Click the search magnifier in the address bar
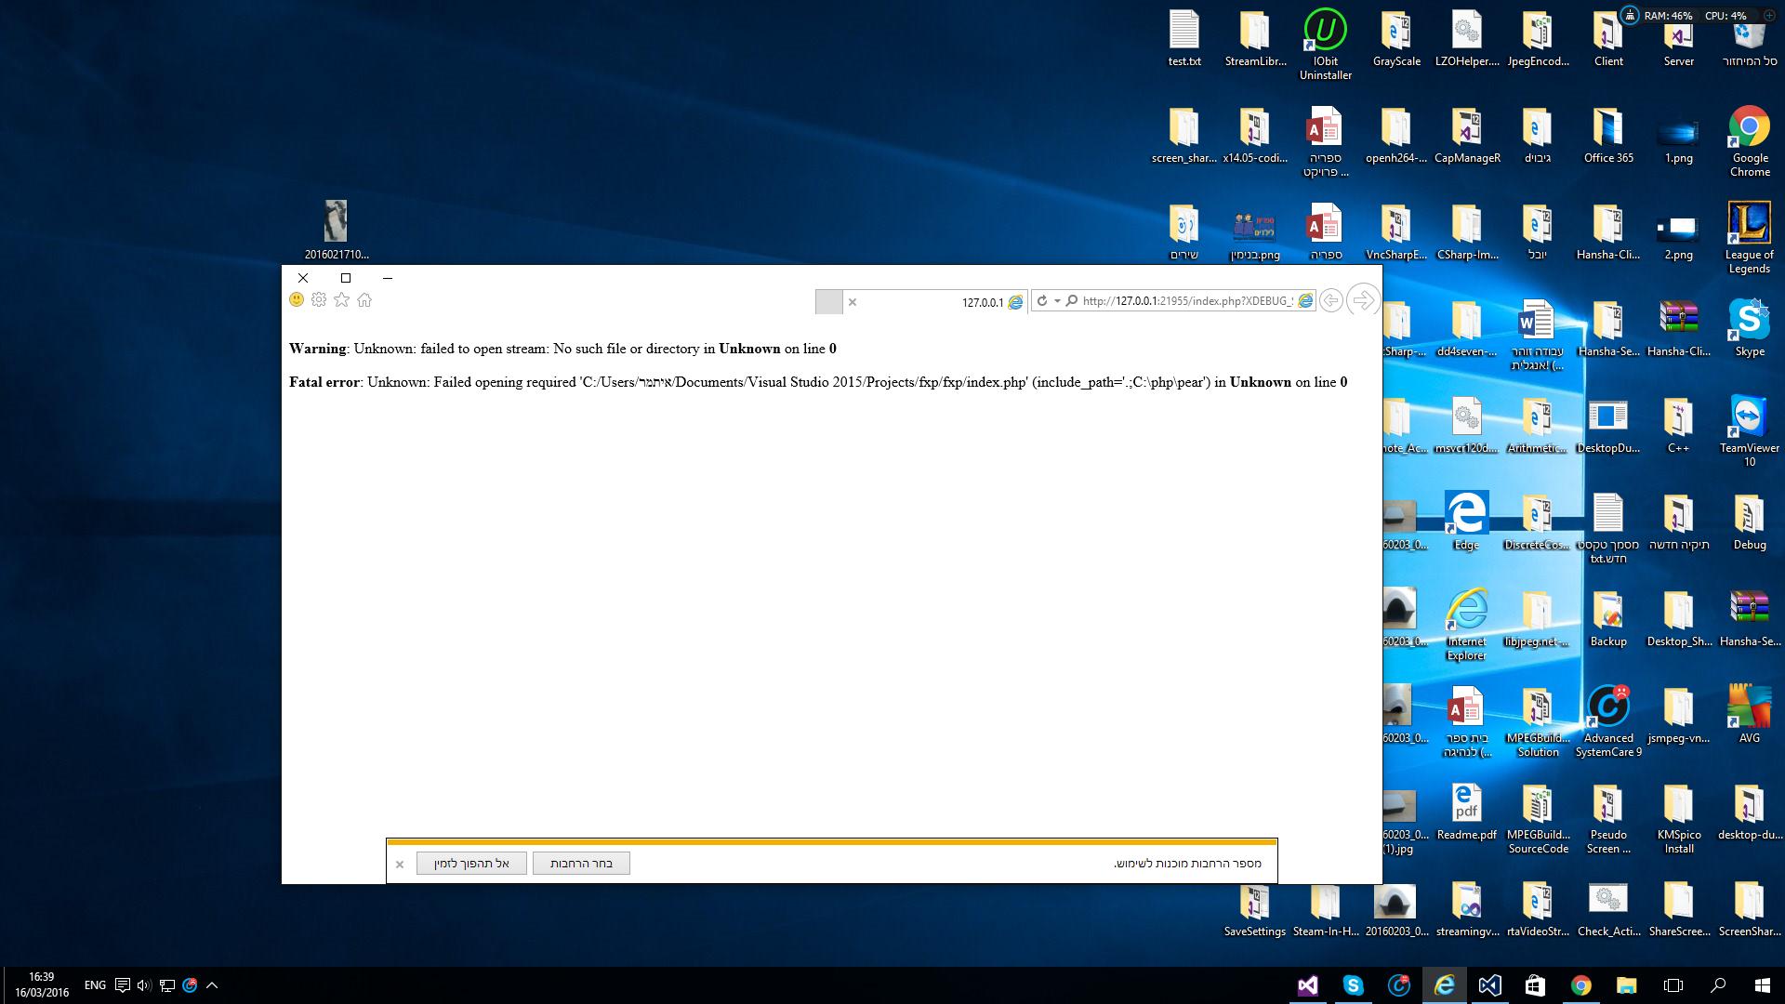 tap(1072, 301)
